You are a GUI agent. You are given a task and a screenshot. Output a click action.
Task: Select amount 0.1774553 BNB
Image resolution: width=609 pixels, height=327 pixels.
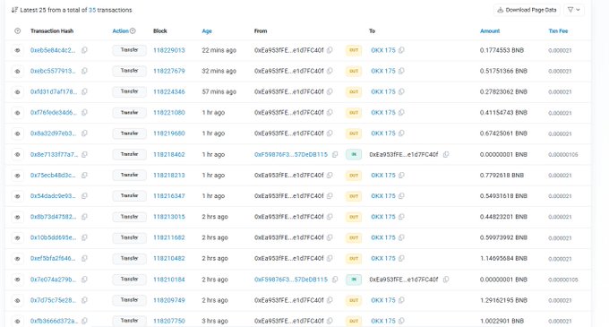click(x=502, y=50)
